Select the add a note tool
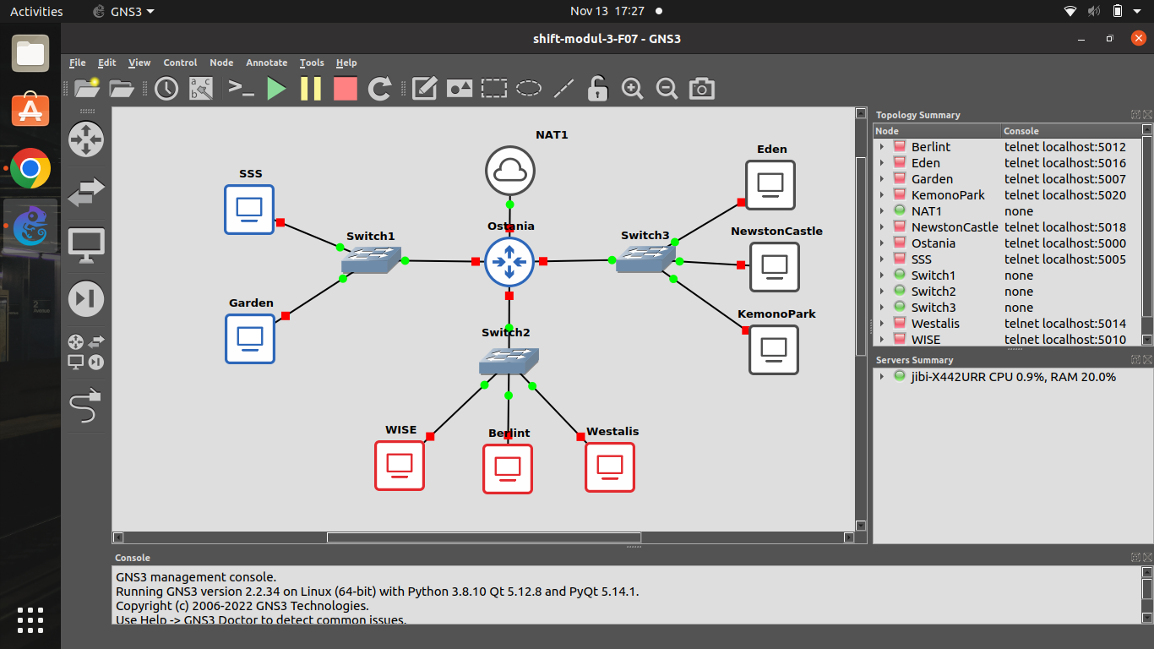1154x649 pixels. point(424,88)
